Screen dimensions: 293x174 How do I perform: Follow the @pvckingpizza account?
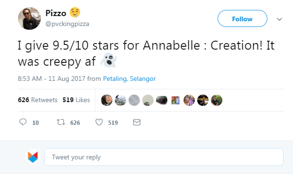click(242, 18)
